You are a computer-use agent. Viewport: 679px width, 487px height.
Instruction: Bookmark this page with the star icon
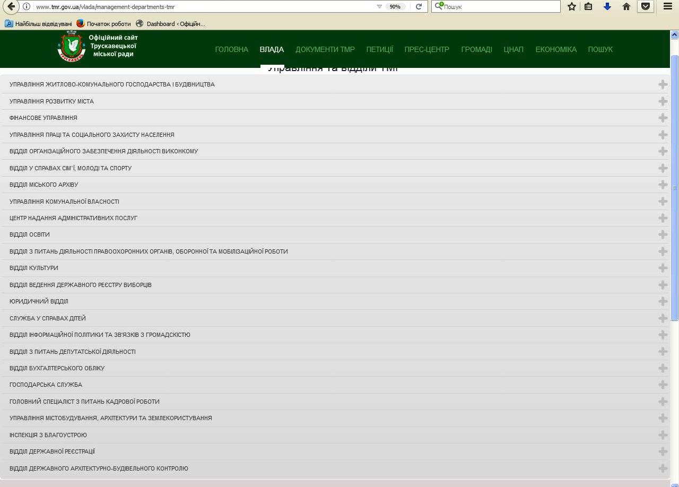(571, 7)
